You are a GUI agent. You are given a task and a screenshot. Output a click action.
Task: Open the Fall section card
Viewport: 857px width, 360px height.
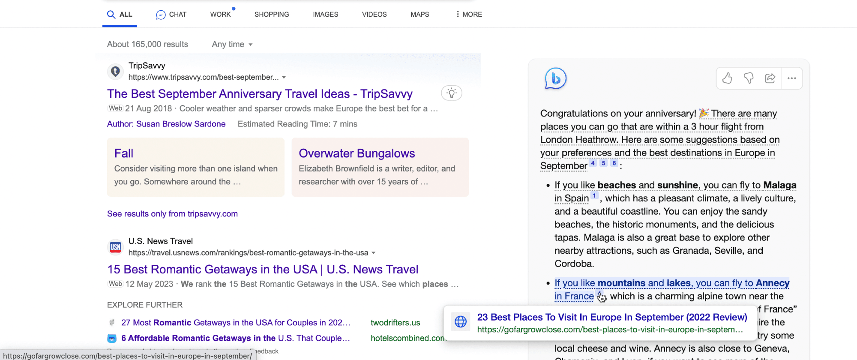click(x=196, y=167)
